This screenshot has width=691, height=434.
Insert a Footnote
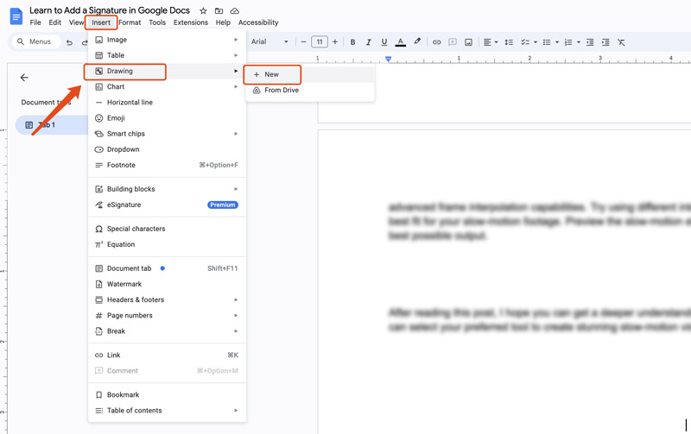coord(167,165)
